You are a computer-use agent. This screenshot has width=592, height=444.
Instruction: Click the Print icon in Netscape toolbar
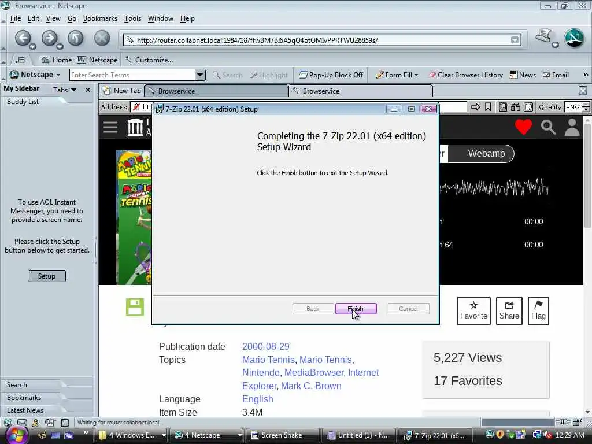coord(543,36)
